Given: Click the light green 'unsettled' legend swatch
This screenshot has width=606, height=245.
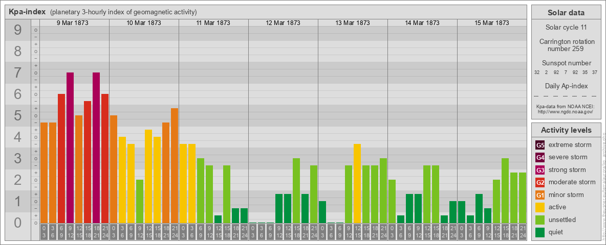Looking at the screenshot, I should click(540, 220).
